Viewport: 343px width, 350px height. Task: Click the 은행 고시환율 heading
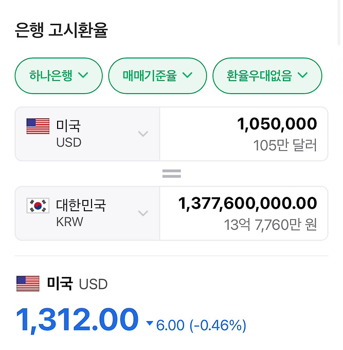tap(61, 30)
